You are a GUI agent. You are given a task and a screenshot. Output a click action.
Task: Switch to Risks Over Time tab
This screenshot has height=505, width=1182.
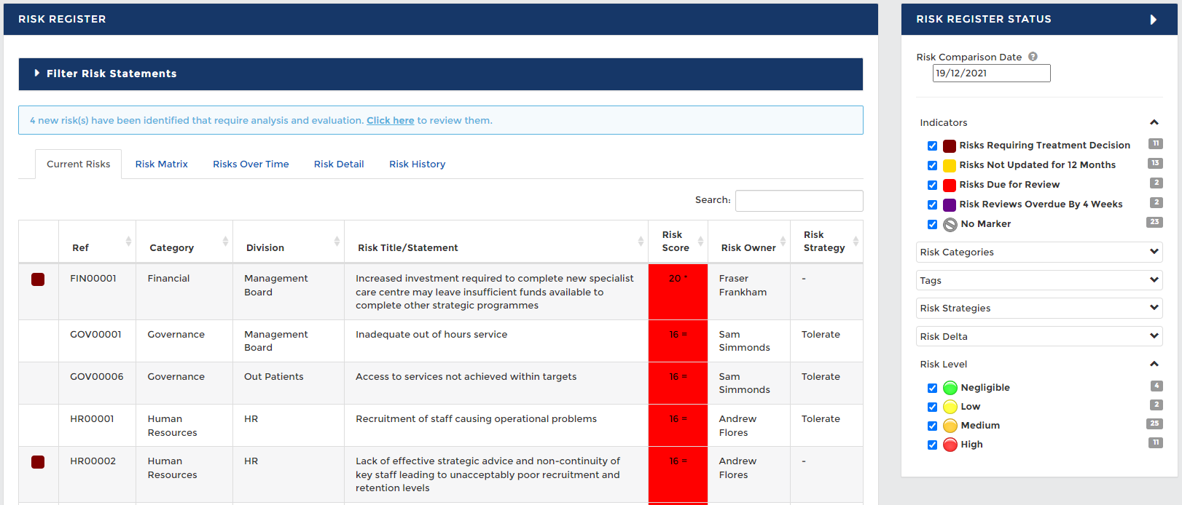coord(251,164)
